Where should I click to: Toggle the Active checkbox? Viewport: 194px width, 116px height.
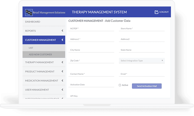click(120, 85)
